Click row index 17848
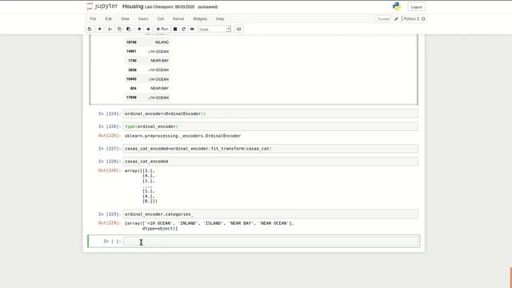512x288 pixels. coord(131,98)
